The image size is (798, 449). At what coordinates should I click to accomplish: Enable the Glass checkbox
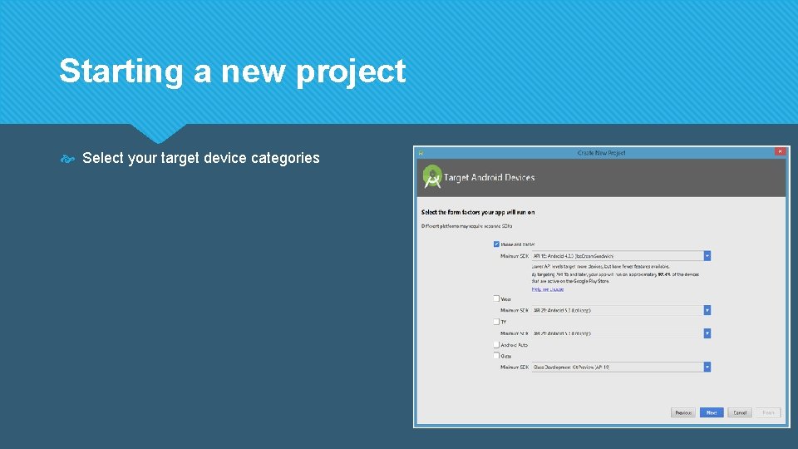pyautogui.click(x=496, y=356)
